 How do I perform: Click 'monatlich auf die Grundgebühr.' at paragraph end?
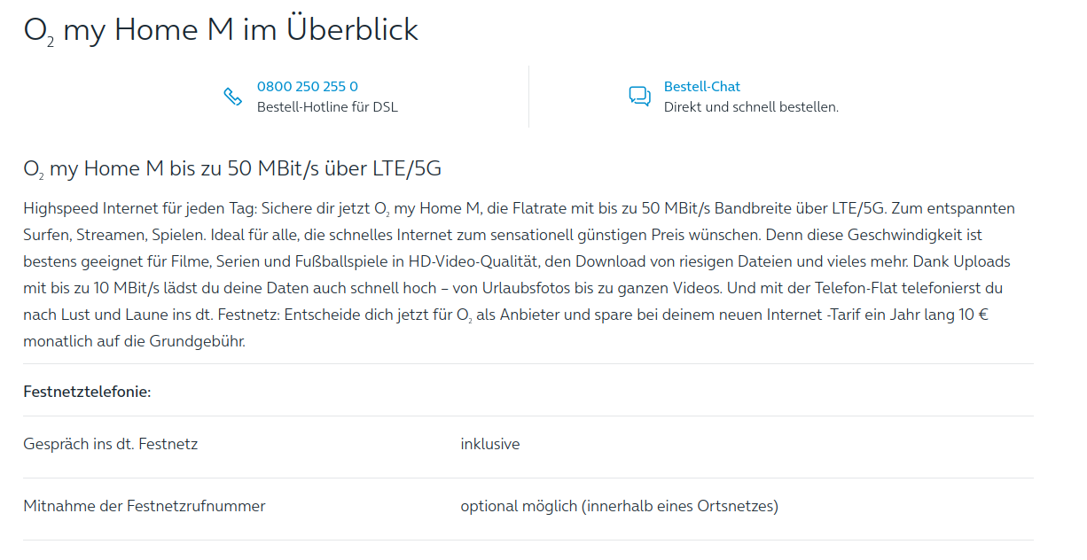pos(134,341)
